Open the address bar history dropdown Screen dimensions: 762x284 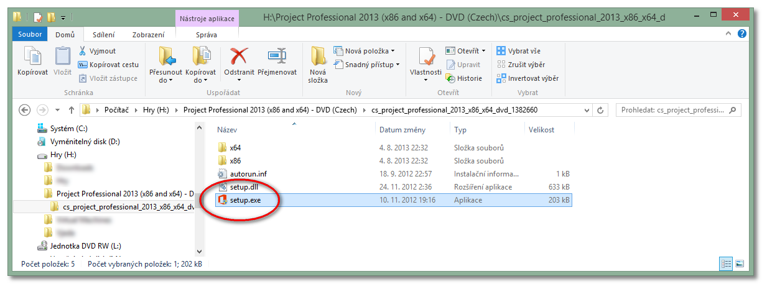pyautogui.click(x=587, y=110)
